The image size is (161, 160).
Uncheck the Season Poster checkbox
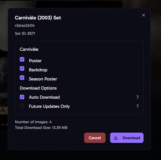(22, 78)
